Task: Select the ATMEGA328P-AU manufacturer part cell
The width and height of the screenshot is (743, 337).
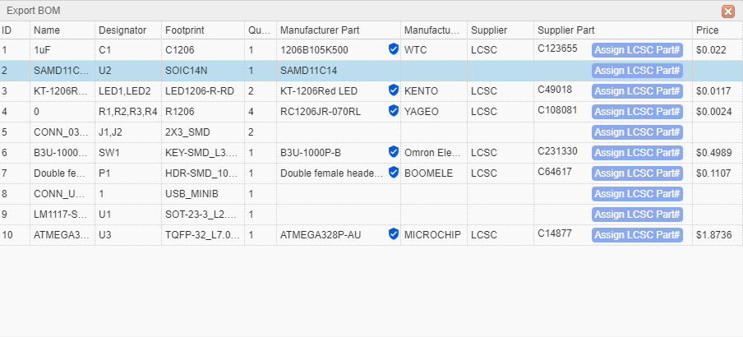Action: pos(322,235)
